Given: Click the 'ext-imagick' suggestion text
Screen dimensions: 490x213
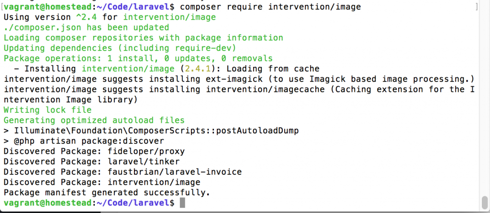Looking at the screenshot, I should 234,79.
